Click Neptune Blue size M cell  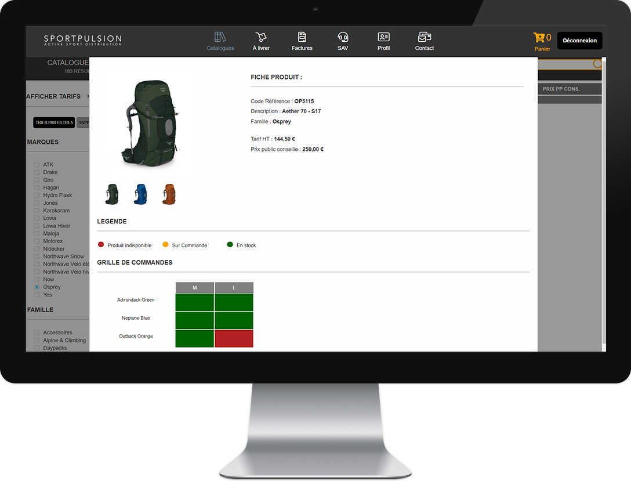click(x=195, y=320)
